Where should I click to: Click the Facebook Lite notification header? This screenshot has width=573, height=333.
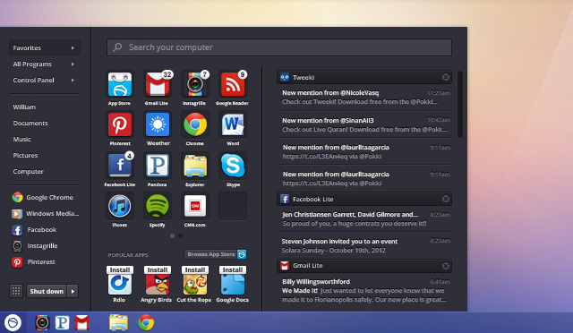click(x=364, y=199)
